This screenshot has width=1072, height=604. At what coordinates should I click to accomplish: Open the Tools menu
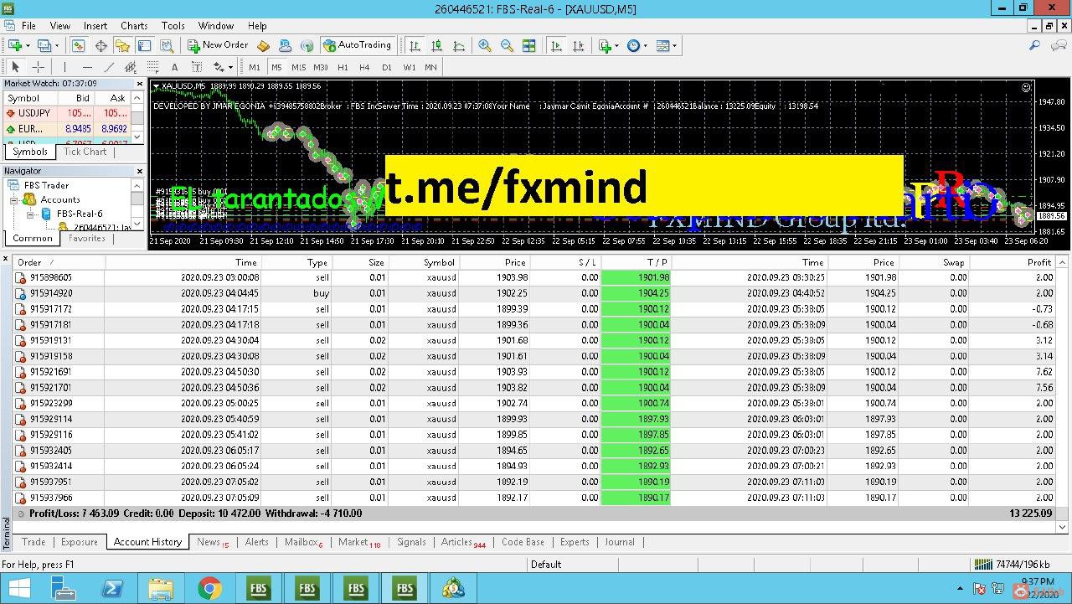pos(173,26)
